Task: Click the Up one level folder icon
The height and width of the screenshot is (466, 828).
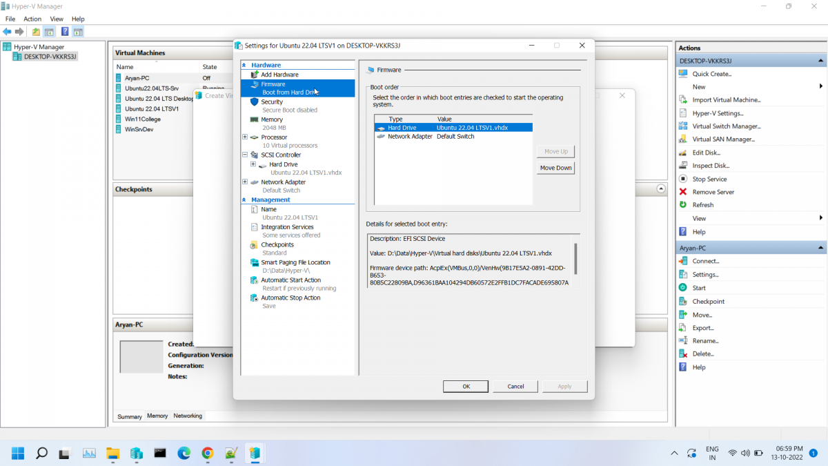Action: coord(36,32)
